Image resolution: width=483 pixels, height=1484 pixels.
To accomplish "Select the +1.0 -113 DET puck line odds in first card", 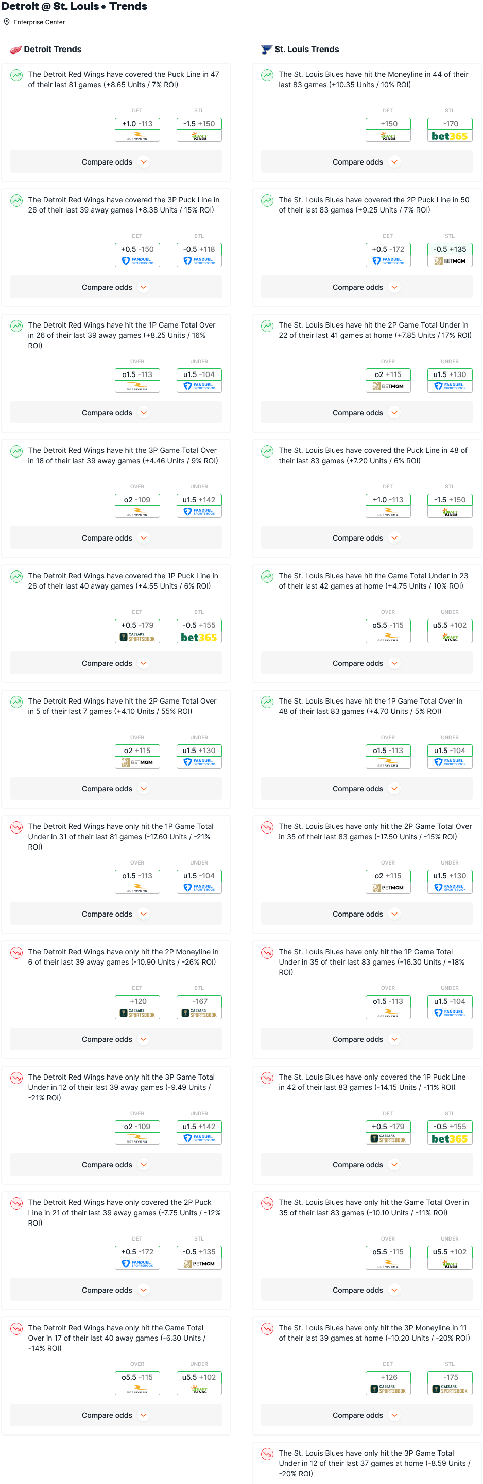I will click(x=137, y=124).
